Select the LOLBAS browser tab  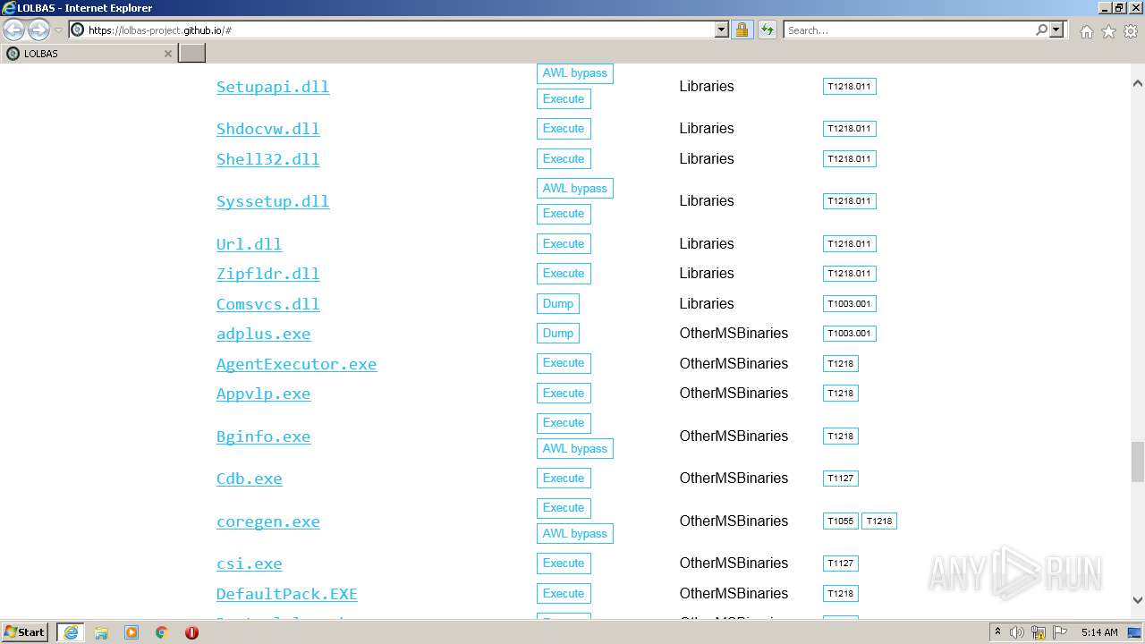coord(89,54)
